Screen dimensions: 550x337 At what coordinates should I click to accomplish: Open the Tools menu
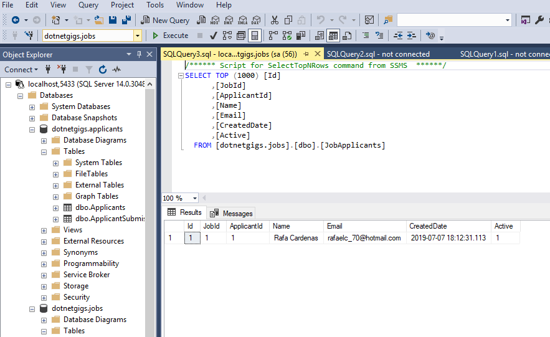pos(155,5)
